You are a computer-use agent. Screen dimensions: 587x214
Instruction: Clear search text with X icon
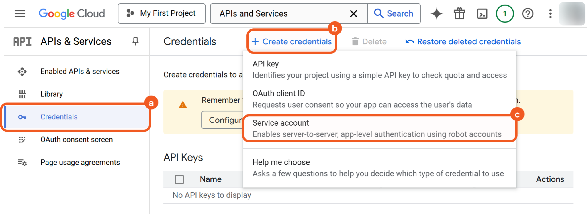click(353, 14)
